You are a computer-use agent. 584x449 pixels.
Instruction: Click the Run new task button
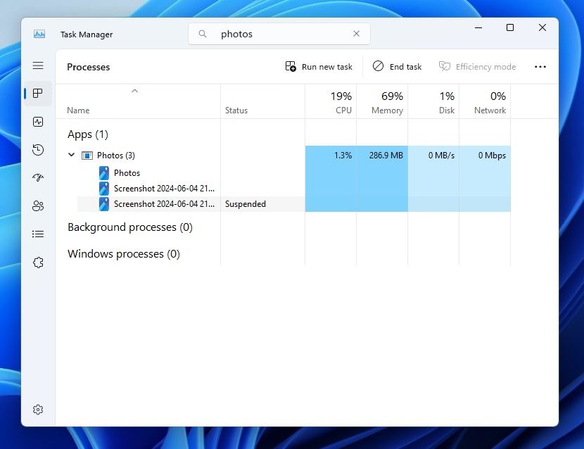[319, 66]
